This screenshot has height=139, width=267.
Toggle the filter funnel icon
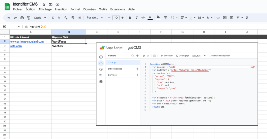point(238,18)
